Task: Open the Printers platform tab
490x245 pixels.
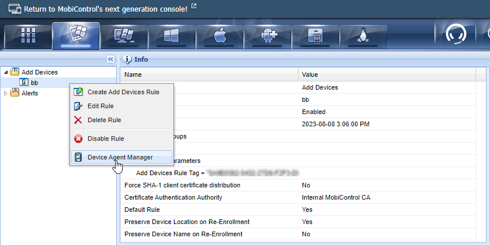Action: (x=315, y=36)
